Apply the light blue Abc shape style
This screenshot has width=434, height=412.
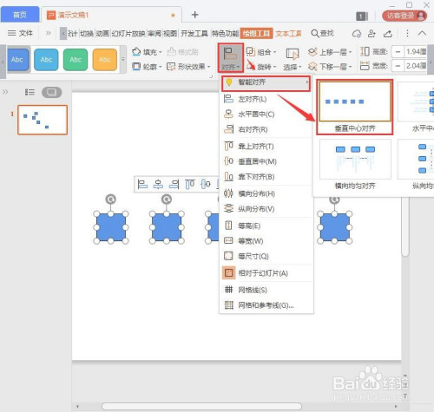coord(46,60)
